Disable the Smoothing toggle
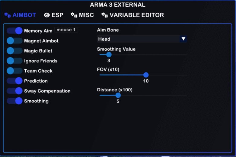The image size is (236, 157). [14, 101]
